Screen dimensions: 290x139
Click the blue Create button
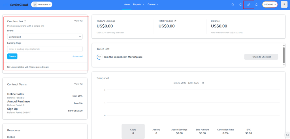12,56
